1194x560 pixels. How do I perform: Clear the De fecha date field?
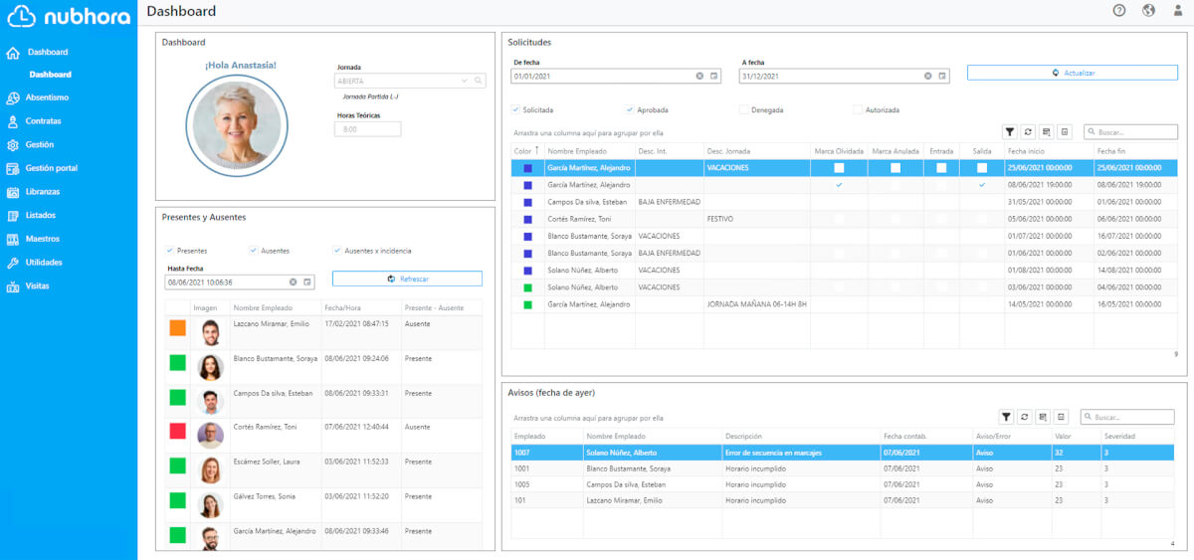pos(699,76)
